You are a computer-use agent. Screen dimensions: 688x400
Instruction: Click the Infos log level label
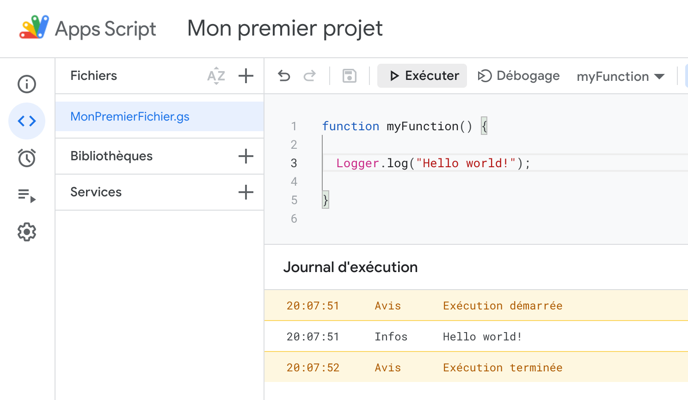point(391,337)
